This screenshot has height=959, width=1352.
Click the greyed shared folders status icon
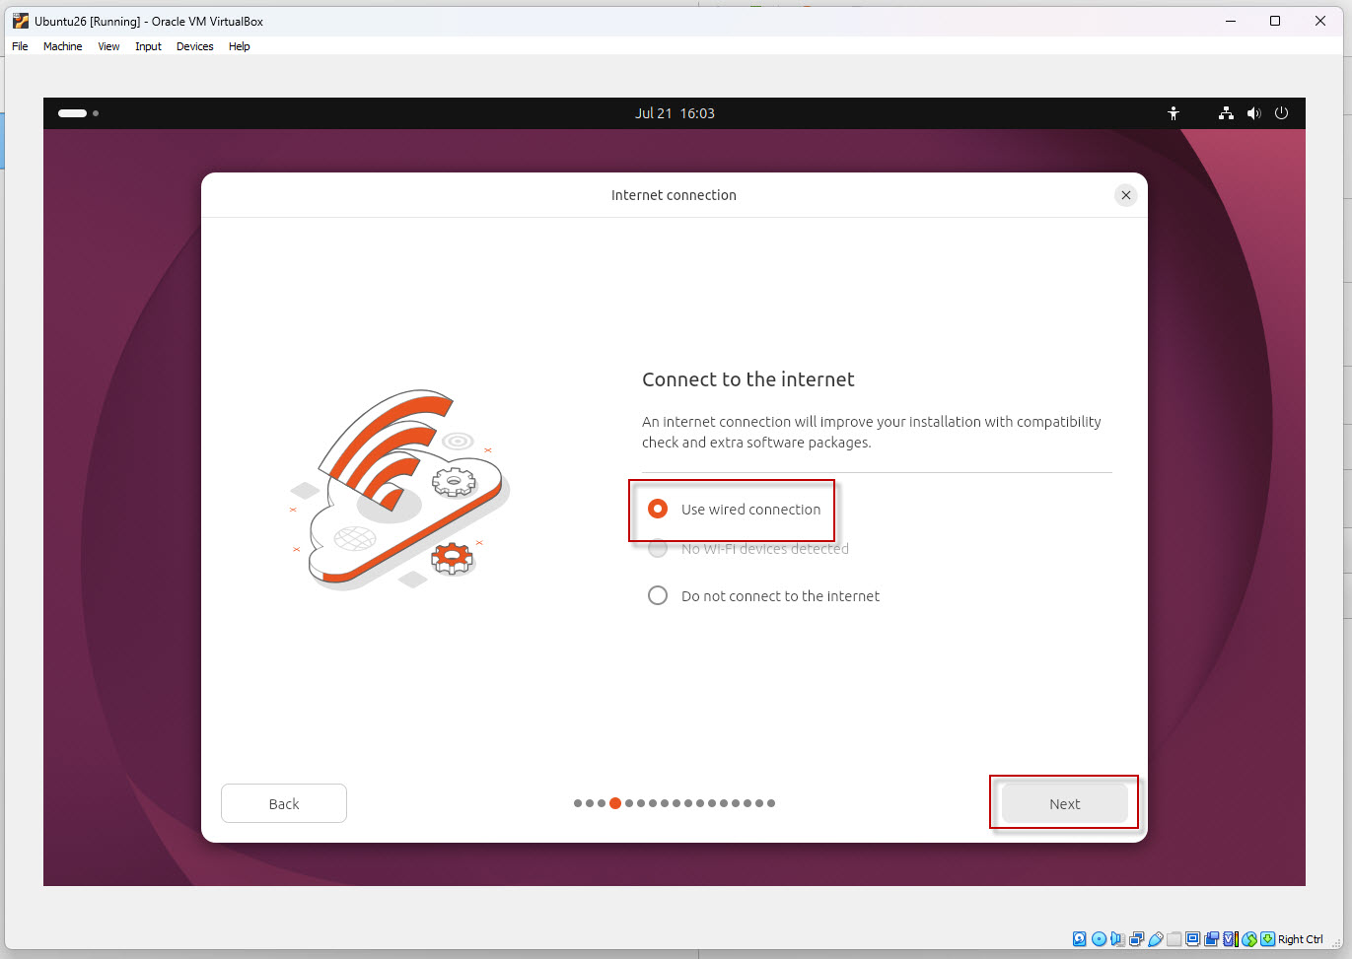pos(1174,939)
